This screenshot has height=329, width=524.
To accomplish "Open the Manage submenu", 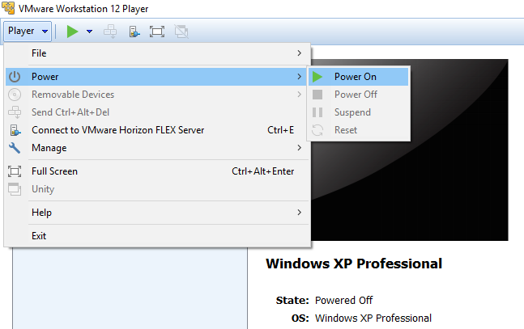I will (155, 147).
